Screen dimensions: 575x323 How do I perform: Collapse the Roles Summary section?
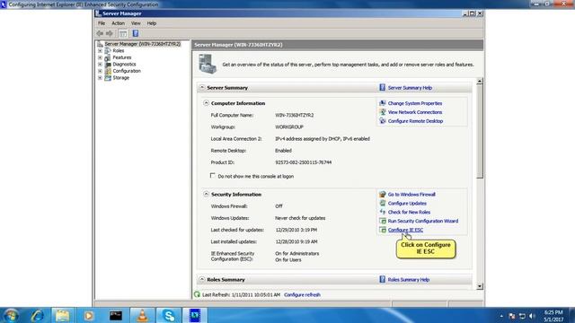pos(201,279)
